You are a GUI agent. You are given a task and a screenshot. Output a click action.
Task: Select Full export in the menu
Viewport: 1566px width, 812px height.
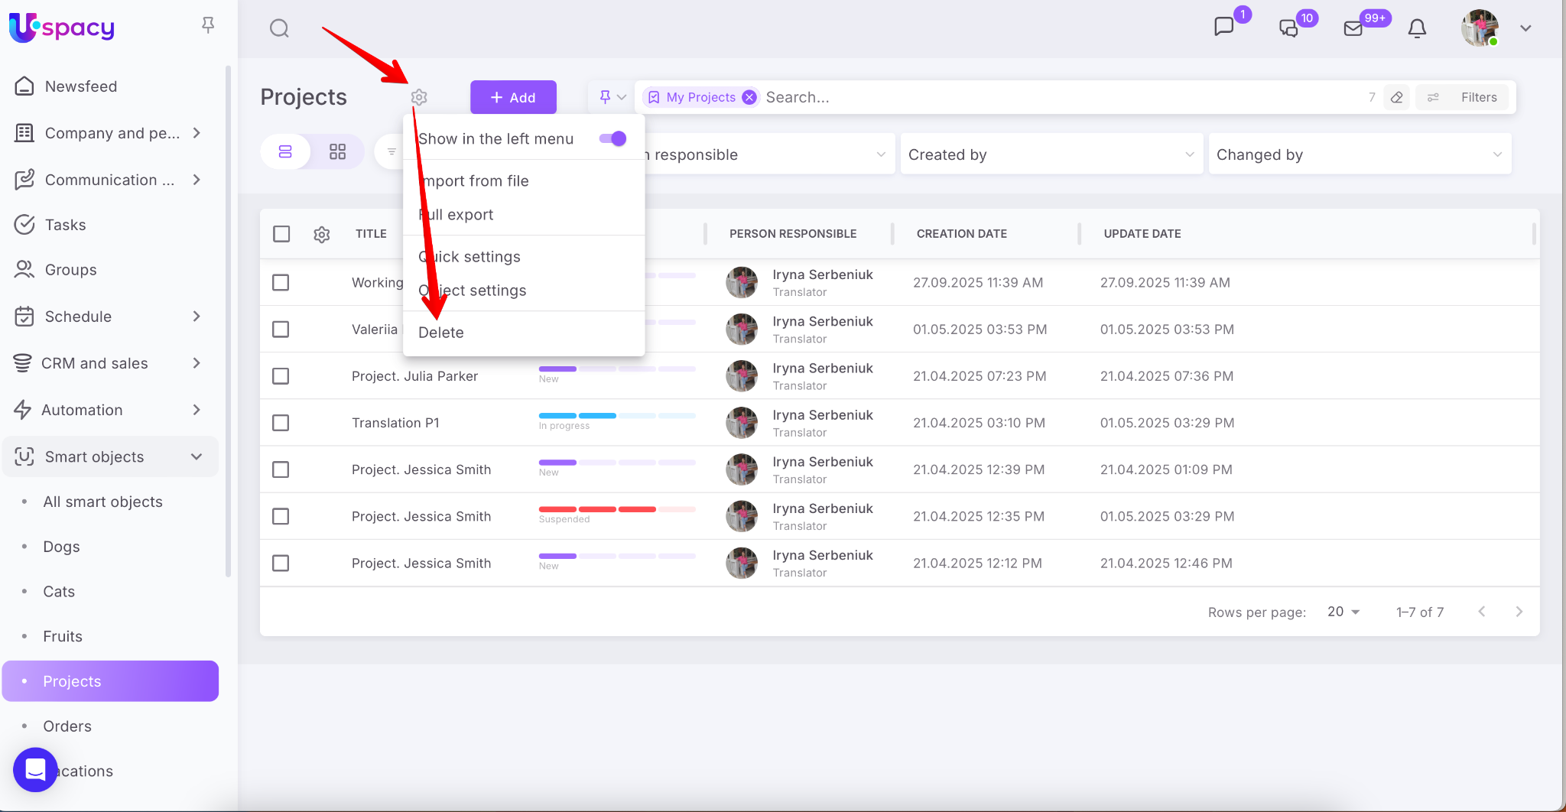(456, 215)
